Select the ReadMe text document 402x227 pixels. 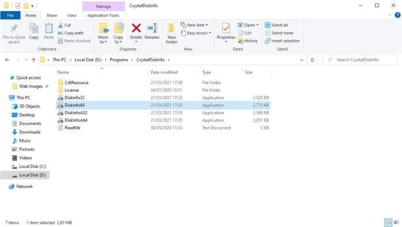click(x=163, y=128)
